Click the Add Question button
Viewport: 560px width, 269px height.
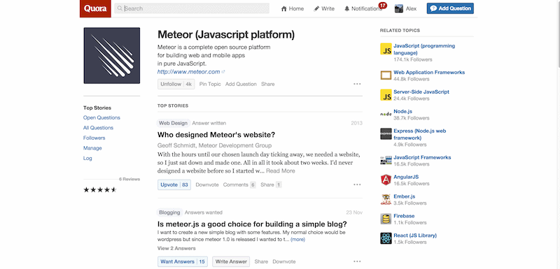pos(450,8)
